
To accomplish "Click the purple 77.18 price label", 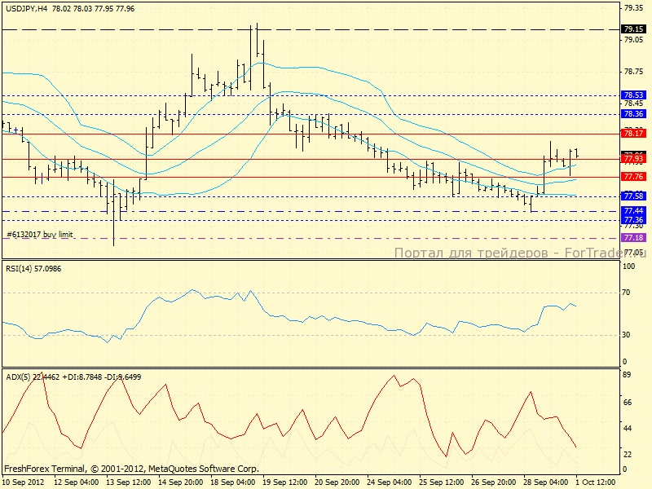I will [x=633, y=237].
